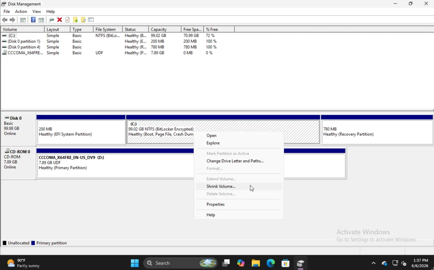Click the UDF file system cell

tap(99, 53)
